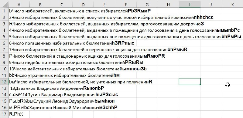
Task: Click cell A17 containing 'R.Ph%'
Action: point(19,114)
